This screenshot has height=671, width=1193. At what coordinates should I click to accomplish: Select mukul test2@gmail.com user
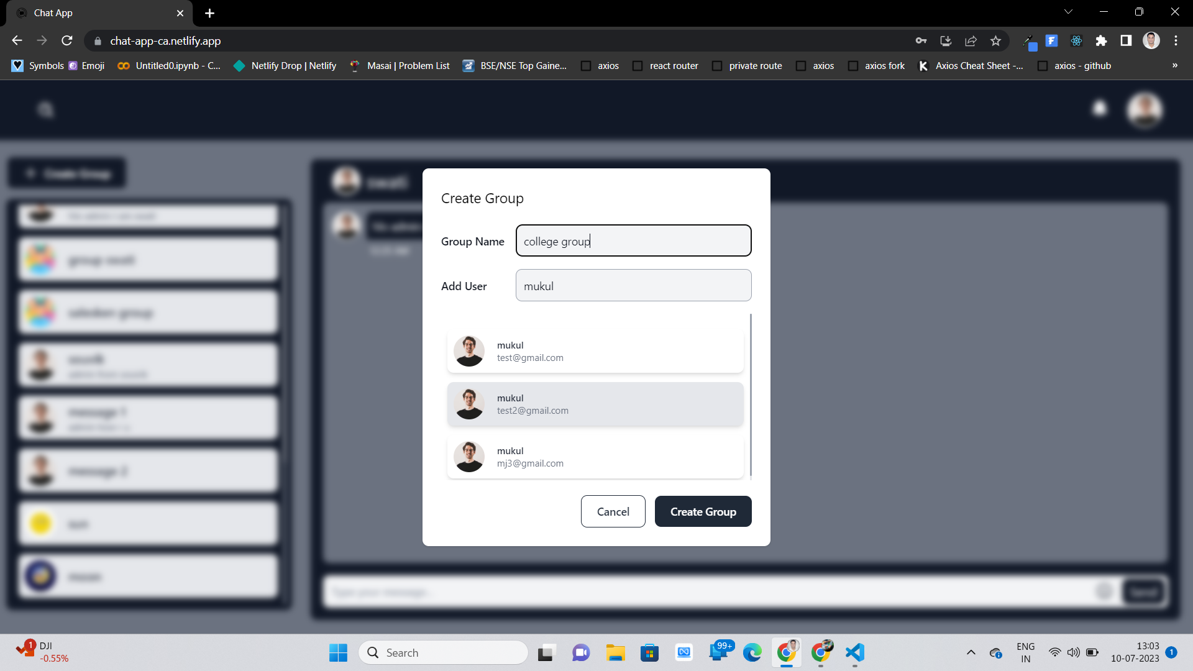click(596, 404)
